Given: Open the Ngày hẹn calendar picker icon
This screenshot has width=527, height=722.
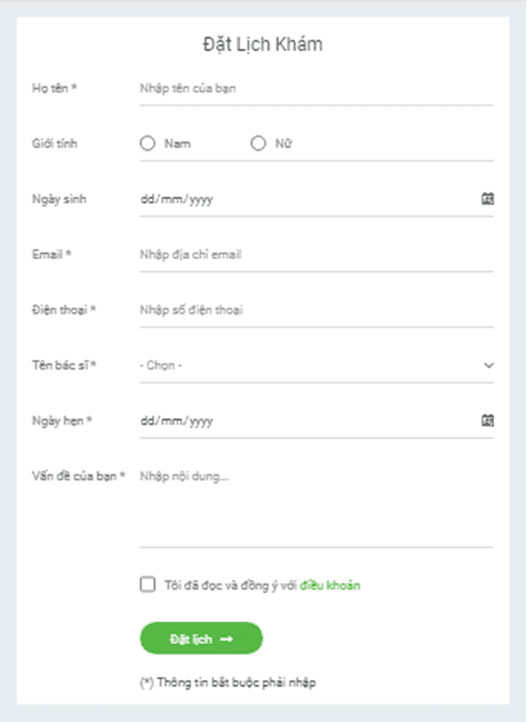Looking at the screenshot, I should tap(487, 421).
